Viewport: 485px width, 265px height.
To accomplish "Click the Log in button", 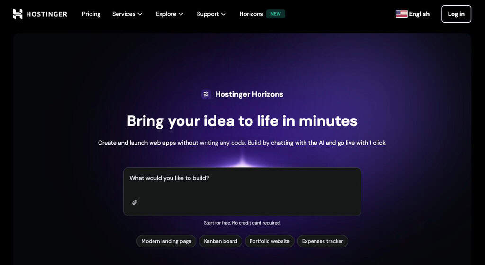I will point(456,14).
